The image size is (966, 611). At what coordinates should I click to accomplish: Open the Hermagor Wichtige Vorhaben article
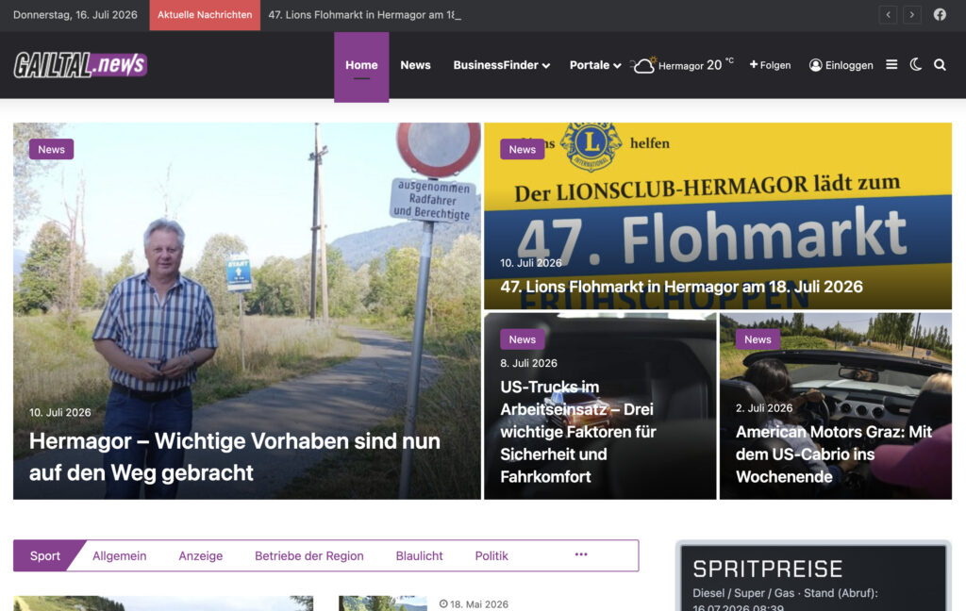pos(235,456)
